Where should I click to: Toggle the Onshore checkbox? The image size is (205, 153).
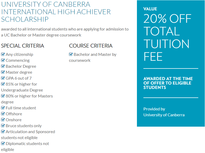pos(3,120)
